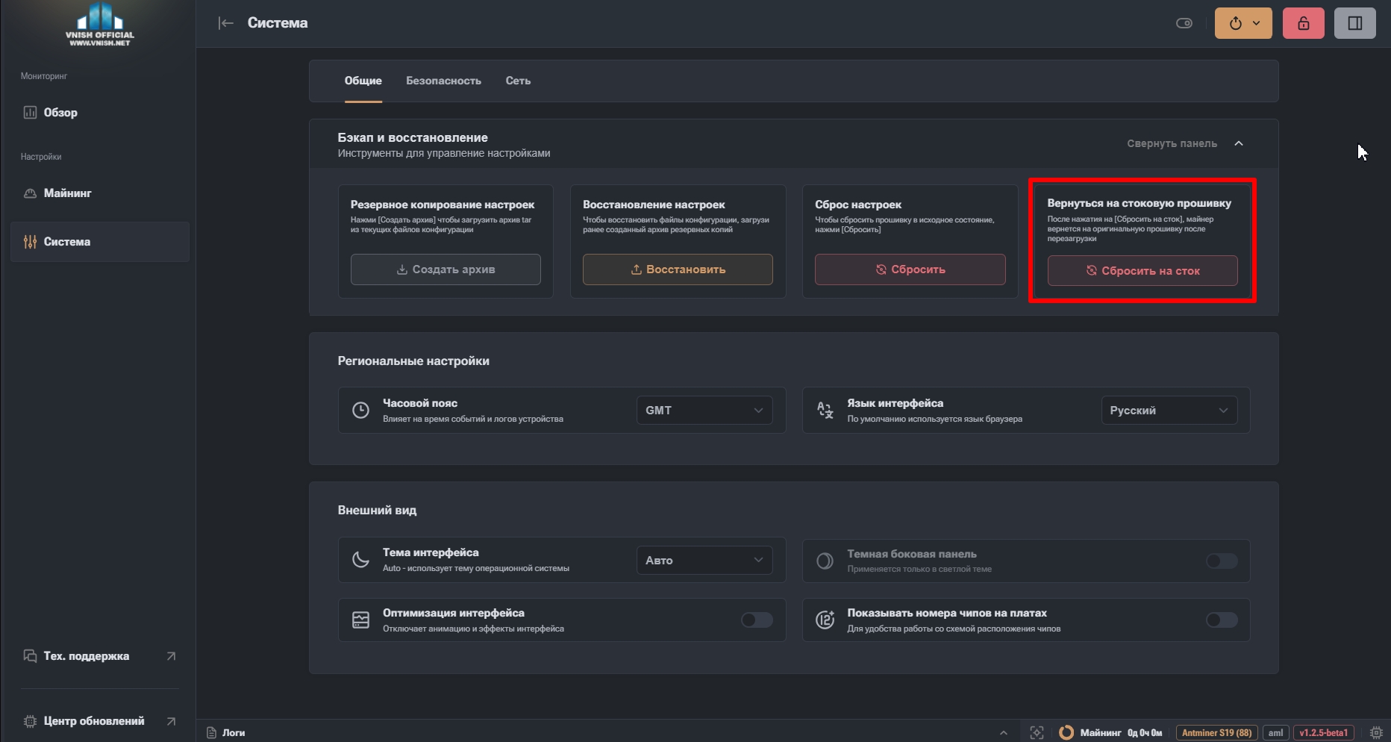
Task: Switch to the Общие tab
Action: [x=363, y=81]
